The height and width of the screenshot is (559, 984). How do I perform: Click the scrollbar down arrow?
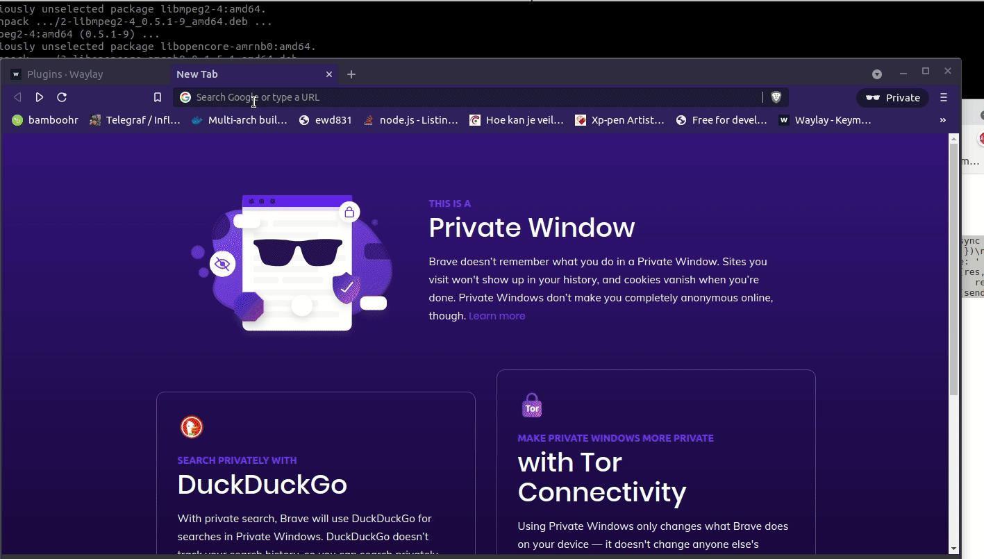tap(953, 549)
